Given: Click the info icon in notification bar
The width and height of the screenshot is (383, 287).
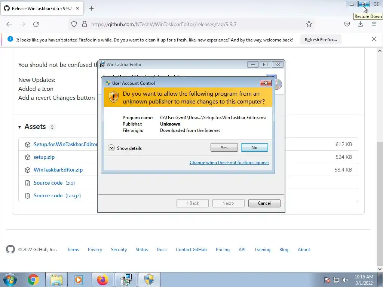Looking at the screenshot, I should point(10,39).
